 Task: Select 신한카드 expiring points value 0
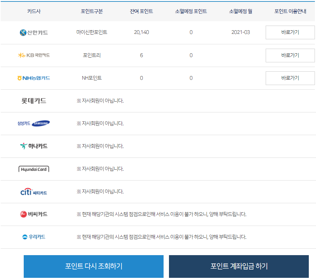pos(191,32)
